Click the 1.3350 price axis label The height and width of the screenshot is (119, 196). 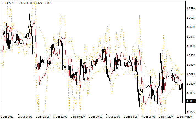pyautogui.click(x=191, y=84)
